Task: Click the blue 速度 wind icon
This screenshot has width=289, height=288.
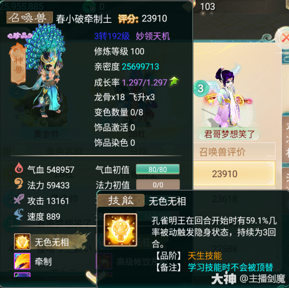Action: 19,214
